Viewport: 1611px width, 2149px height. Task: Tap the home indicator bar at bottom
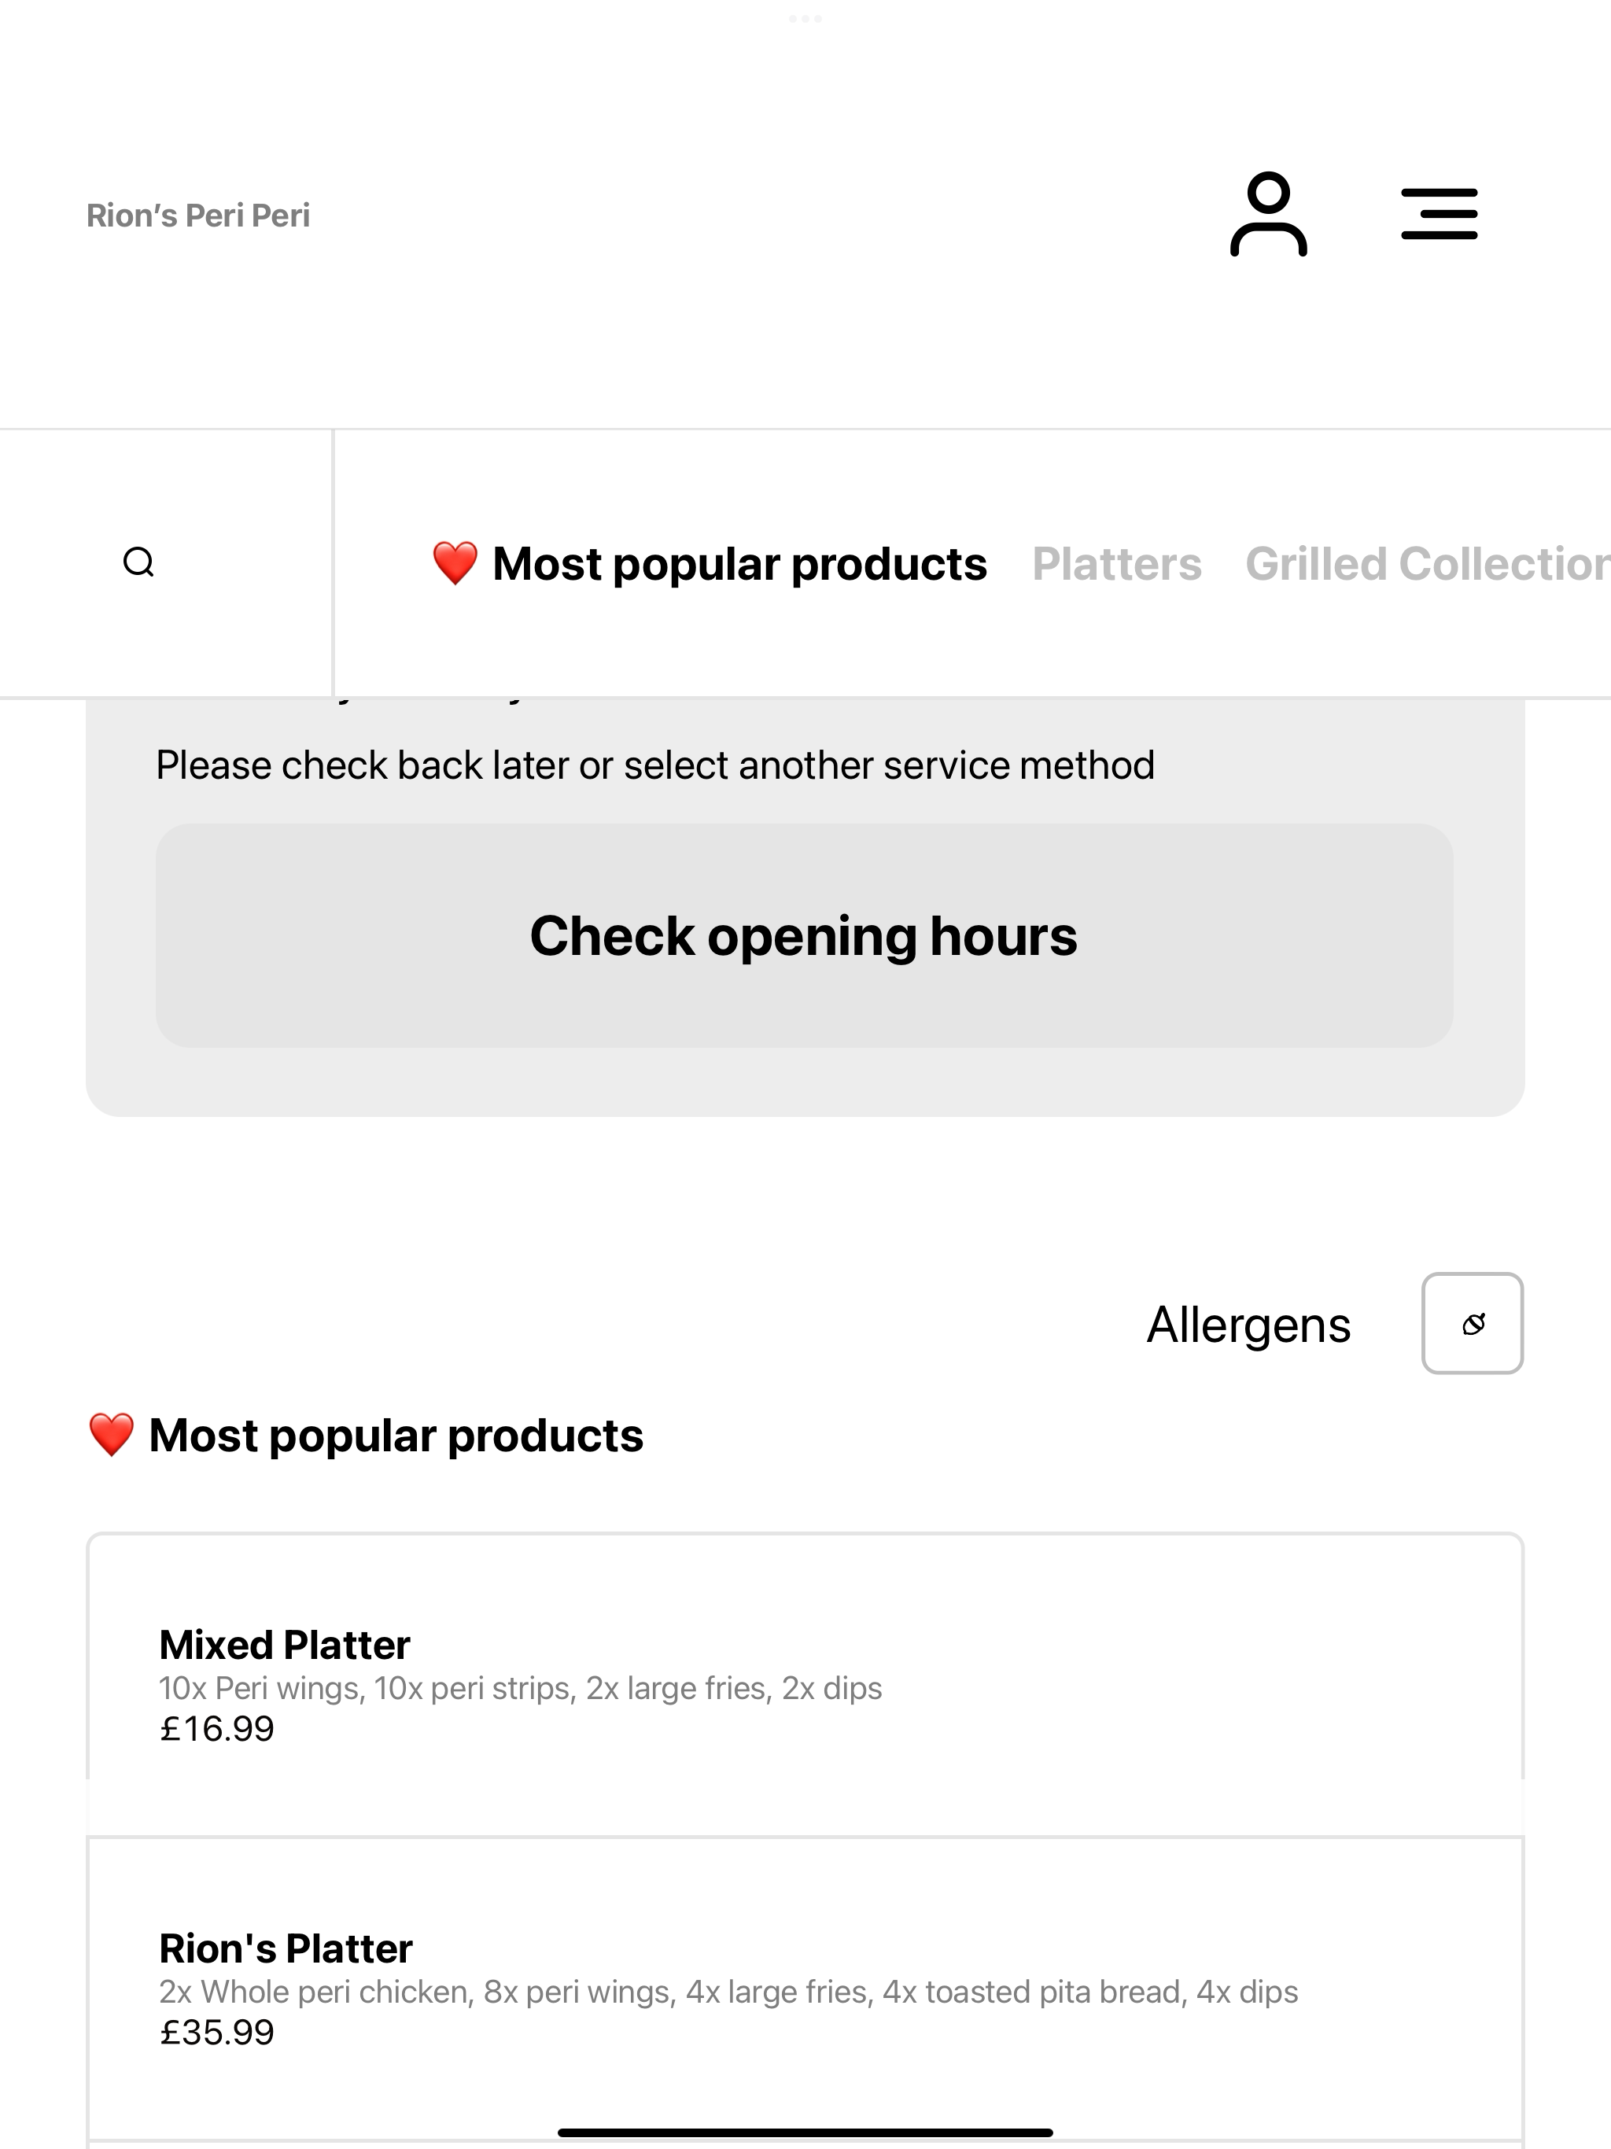coord(805,2132)
